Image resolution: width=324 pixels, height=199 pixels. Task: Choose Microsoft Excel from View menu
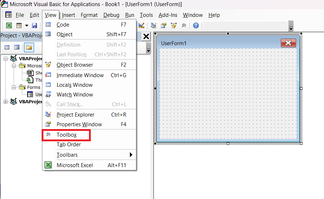click(89, 165)
